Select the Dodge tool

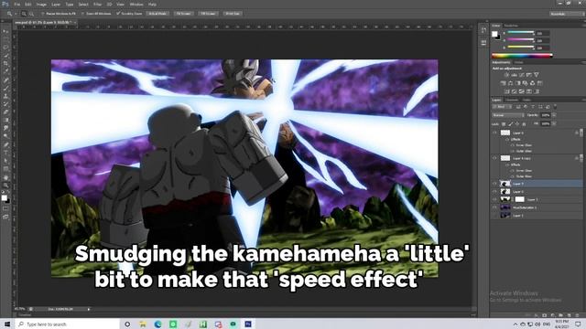coord(6,135)
